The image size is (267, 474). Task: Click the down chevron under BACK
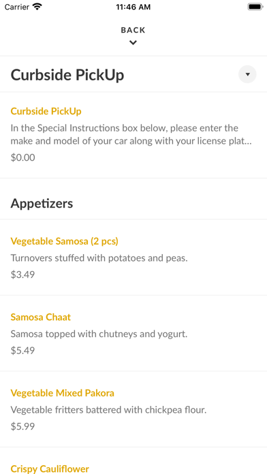133,43
